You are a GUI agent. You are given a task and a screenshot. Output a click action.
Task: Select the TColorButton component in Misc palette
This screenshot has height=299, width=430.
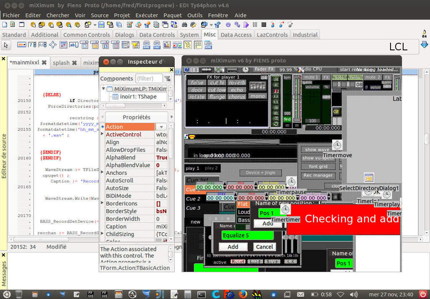(x=21, y=44)
